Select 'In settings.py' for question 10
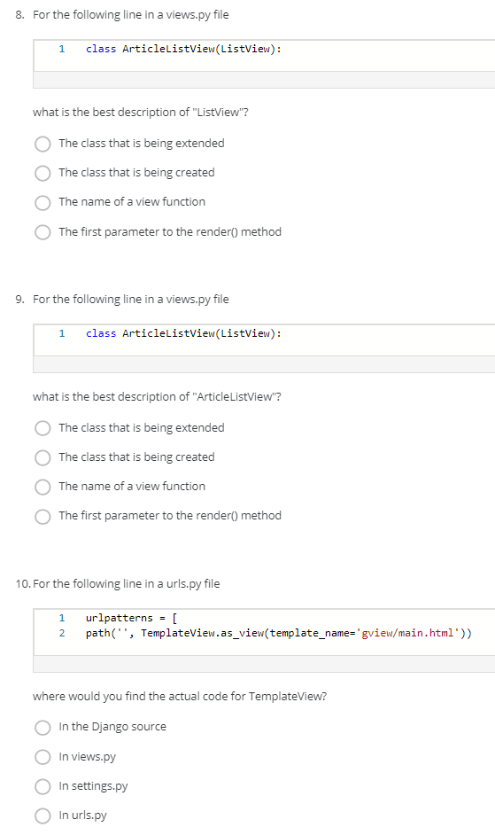 coord(43,786)
